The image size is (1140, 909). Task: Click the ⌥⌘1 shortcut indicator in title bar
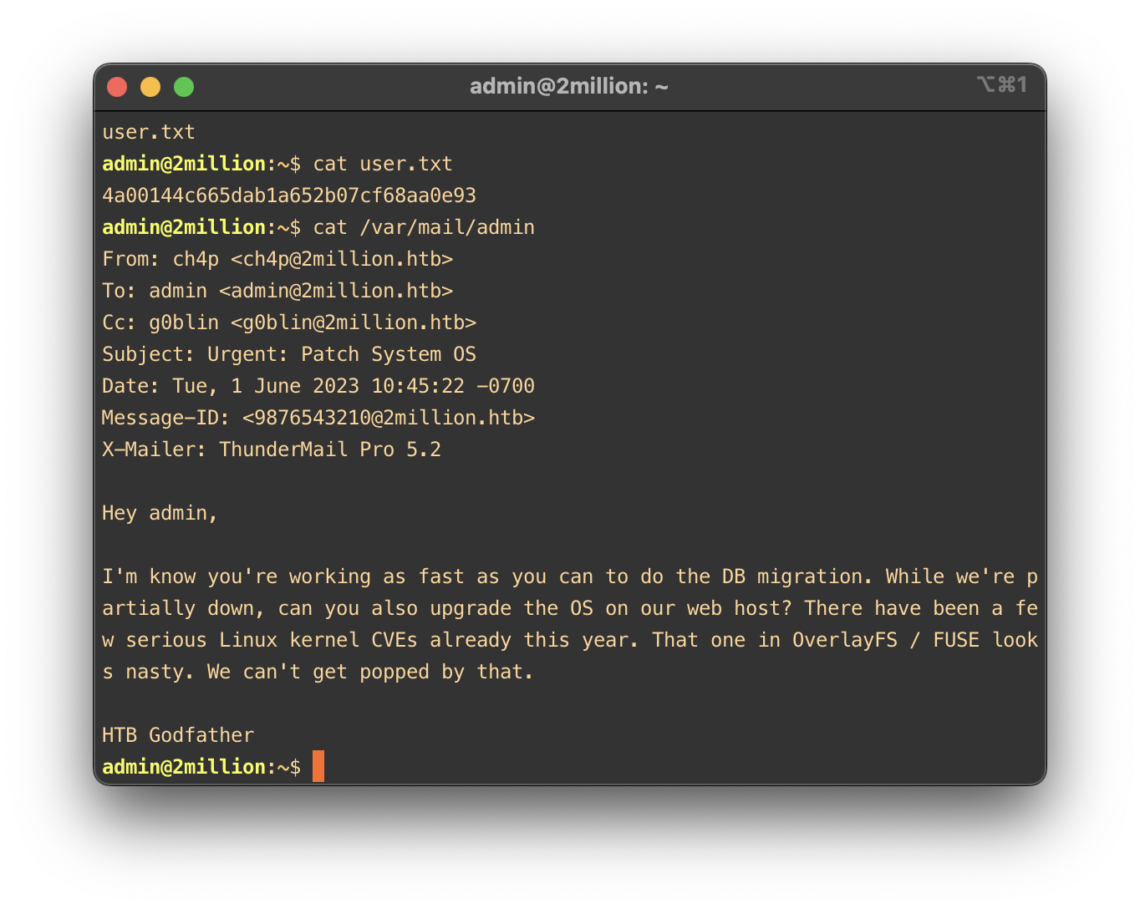pos(1001,85)
